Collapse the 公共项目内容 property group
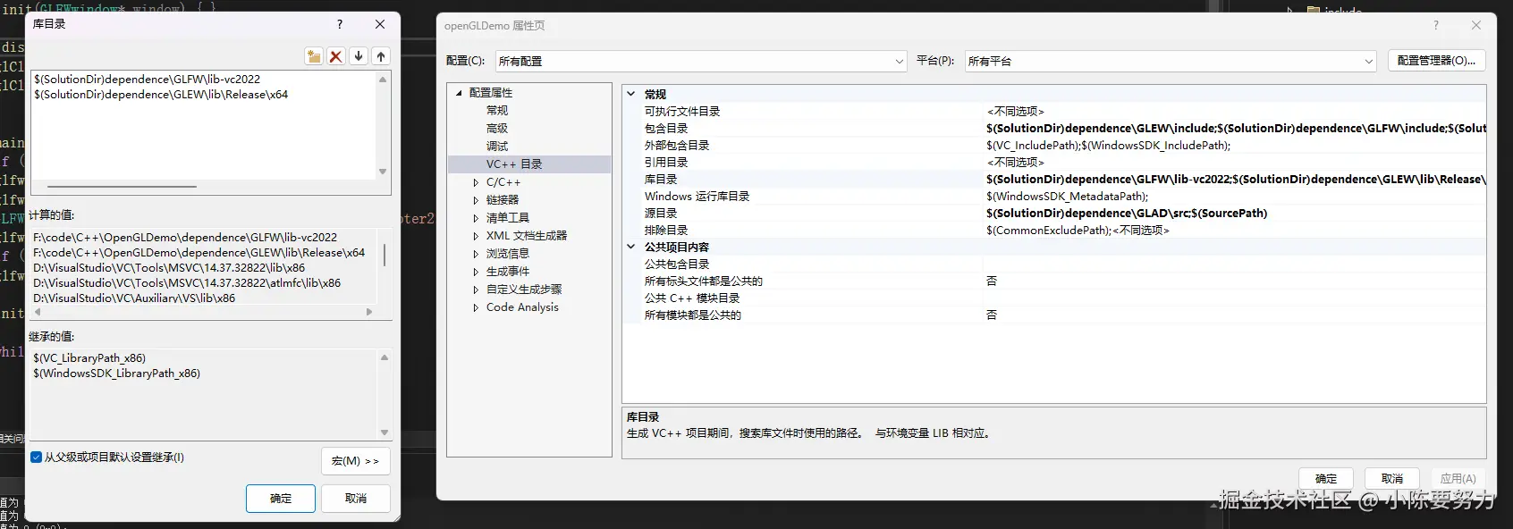This screenshot has width=1513, height=529. 631,247
